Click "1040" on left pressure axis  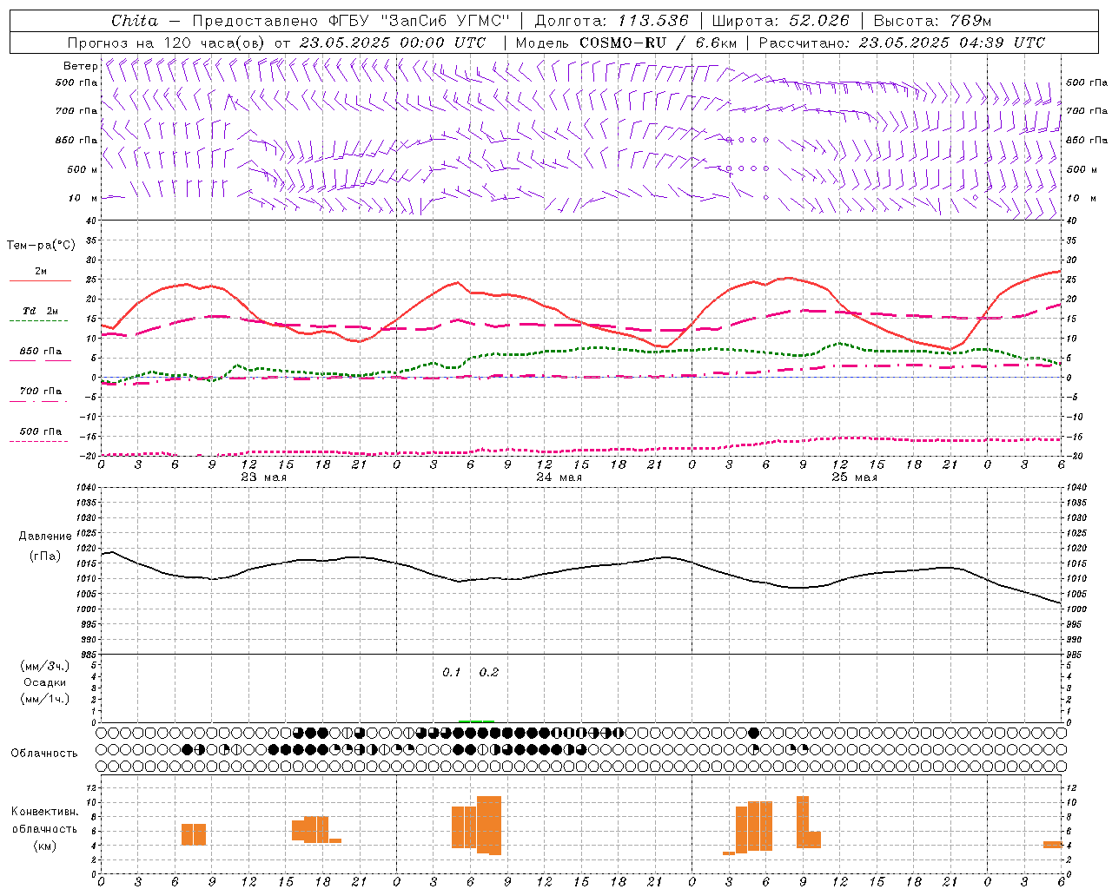pyautogui.click(x=86, y=488)
